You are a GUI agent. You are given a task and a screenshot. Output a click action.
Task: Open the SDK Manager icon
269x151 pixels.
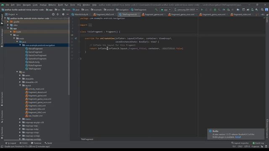257,10
